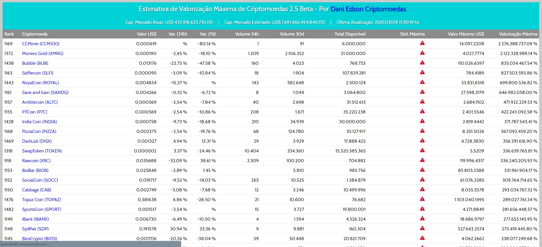Open the DarkLisk (DISK) coin link
This screenshot has height=247, width=542.
pyautogui.click(x=37, y=141)
